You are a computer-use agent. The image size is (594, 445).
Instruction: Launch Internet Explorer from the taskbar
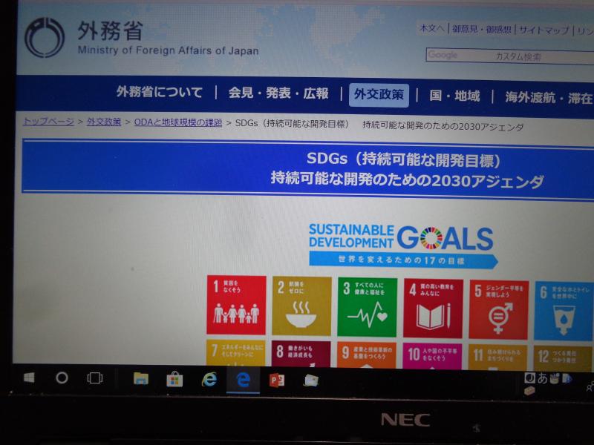tap(209, 380)
